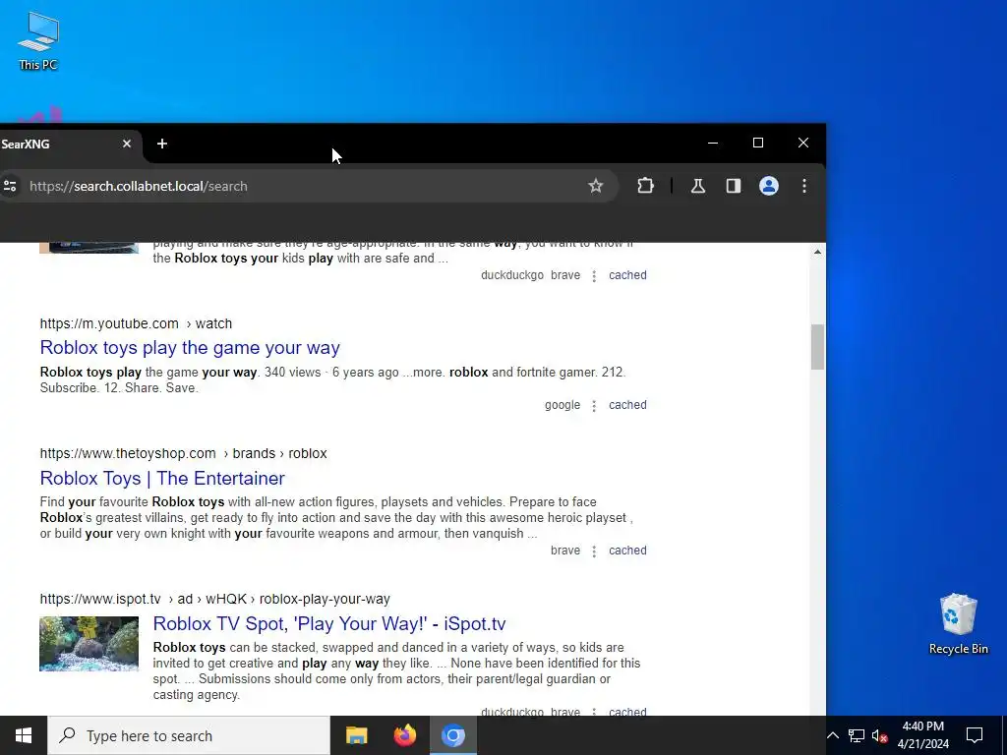Open the Extensions puzzle icon

645,186
